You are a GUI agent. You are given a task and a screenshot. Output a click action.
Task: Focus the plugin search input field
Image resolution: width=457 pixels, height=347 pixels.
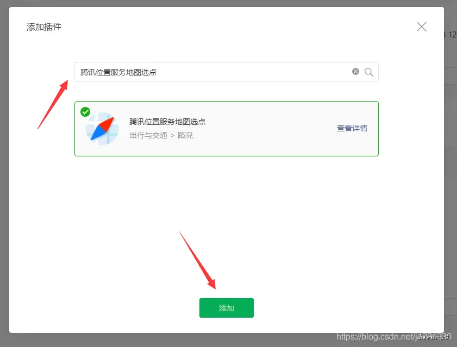click(227, 72)
